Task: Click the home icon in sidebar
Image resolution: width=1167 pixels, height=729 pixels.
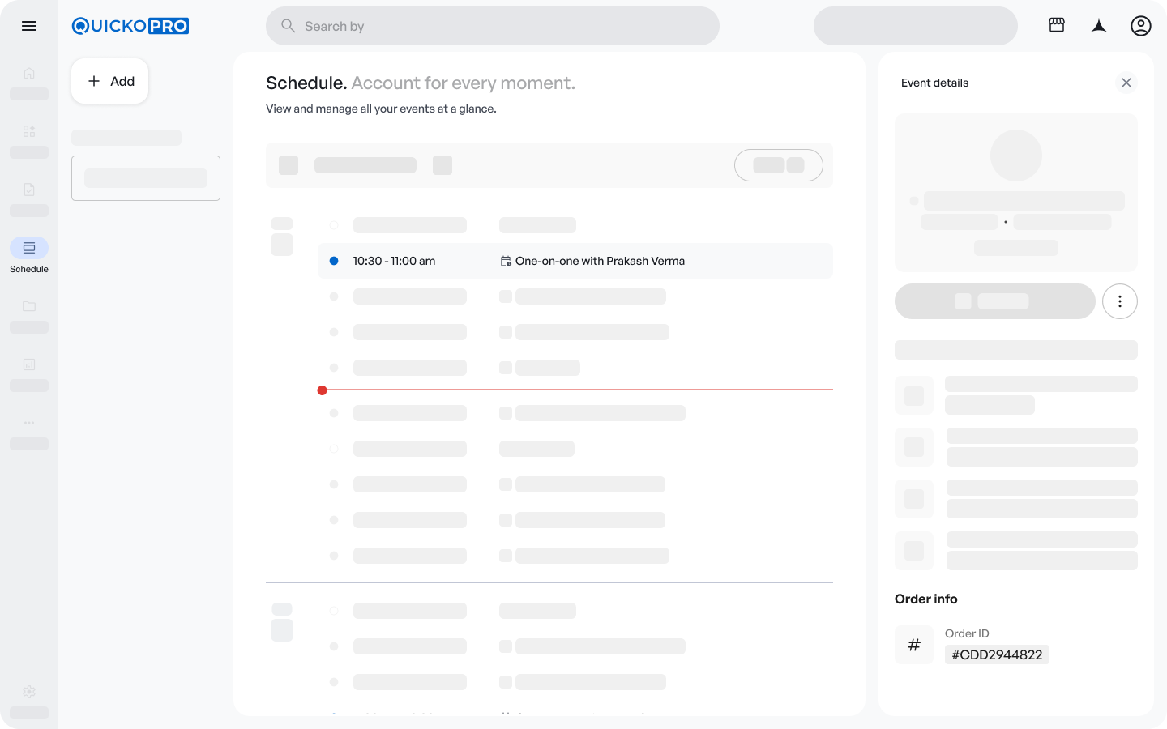Action: pos(29,73)
